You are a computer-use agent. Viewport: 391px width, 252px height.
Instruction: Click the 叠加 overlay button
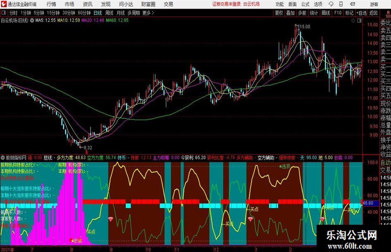[x=290, y=13]
